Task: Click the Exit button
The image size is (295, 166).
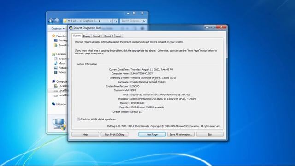Action: pyautogui.click(x=210, y=134)
